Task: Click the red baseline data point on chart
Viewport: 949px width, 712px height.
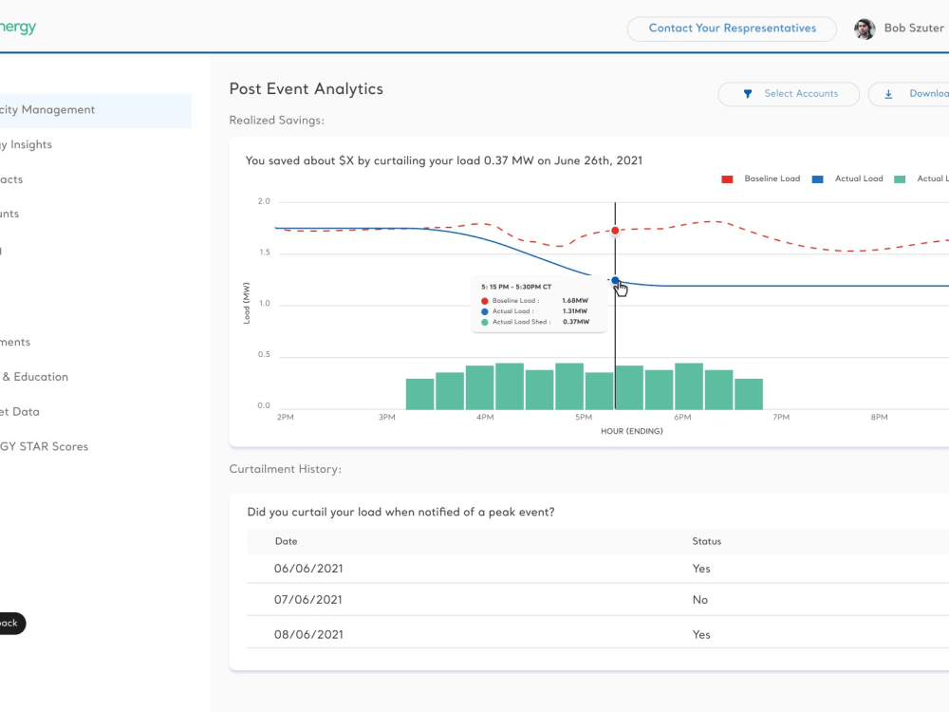Action: pos(615,231)
